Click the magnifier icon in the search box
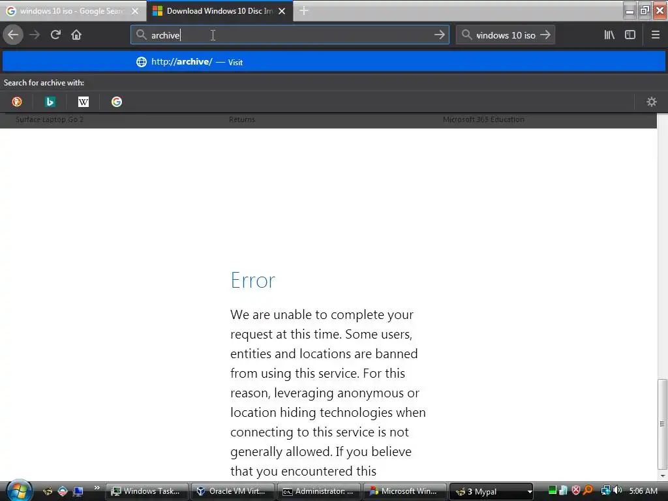This screenshot has width=668, height=501. [466, 35]
